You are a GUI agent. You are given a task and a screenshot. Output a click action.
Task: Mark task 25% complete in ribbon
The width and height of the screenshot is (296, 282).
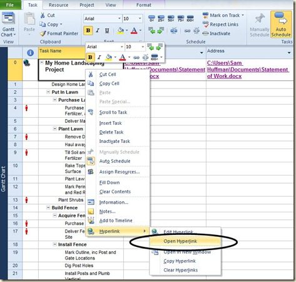tap(161, 18)
